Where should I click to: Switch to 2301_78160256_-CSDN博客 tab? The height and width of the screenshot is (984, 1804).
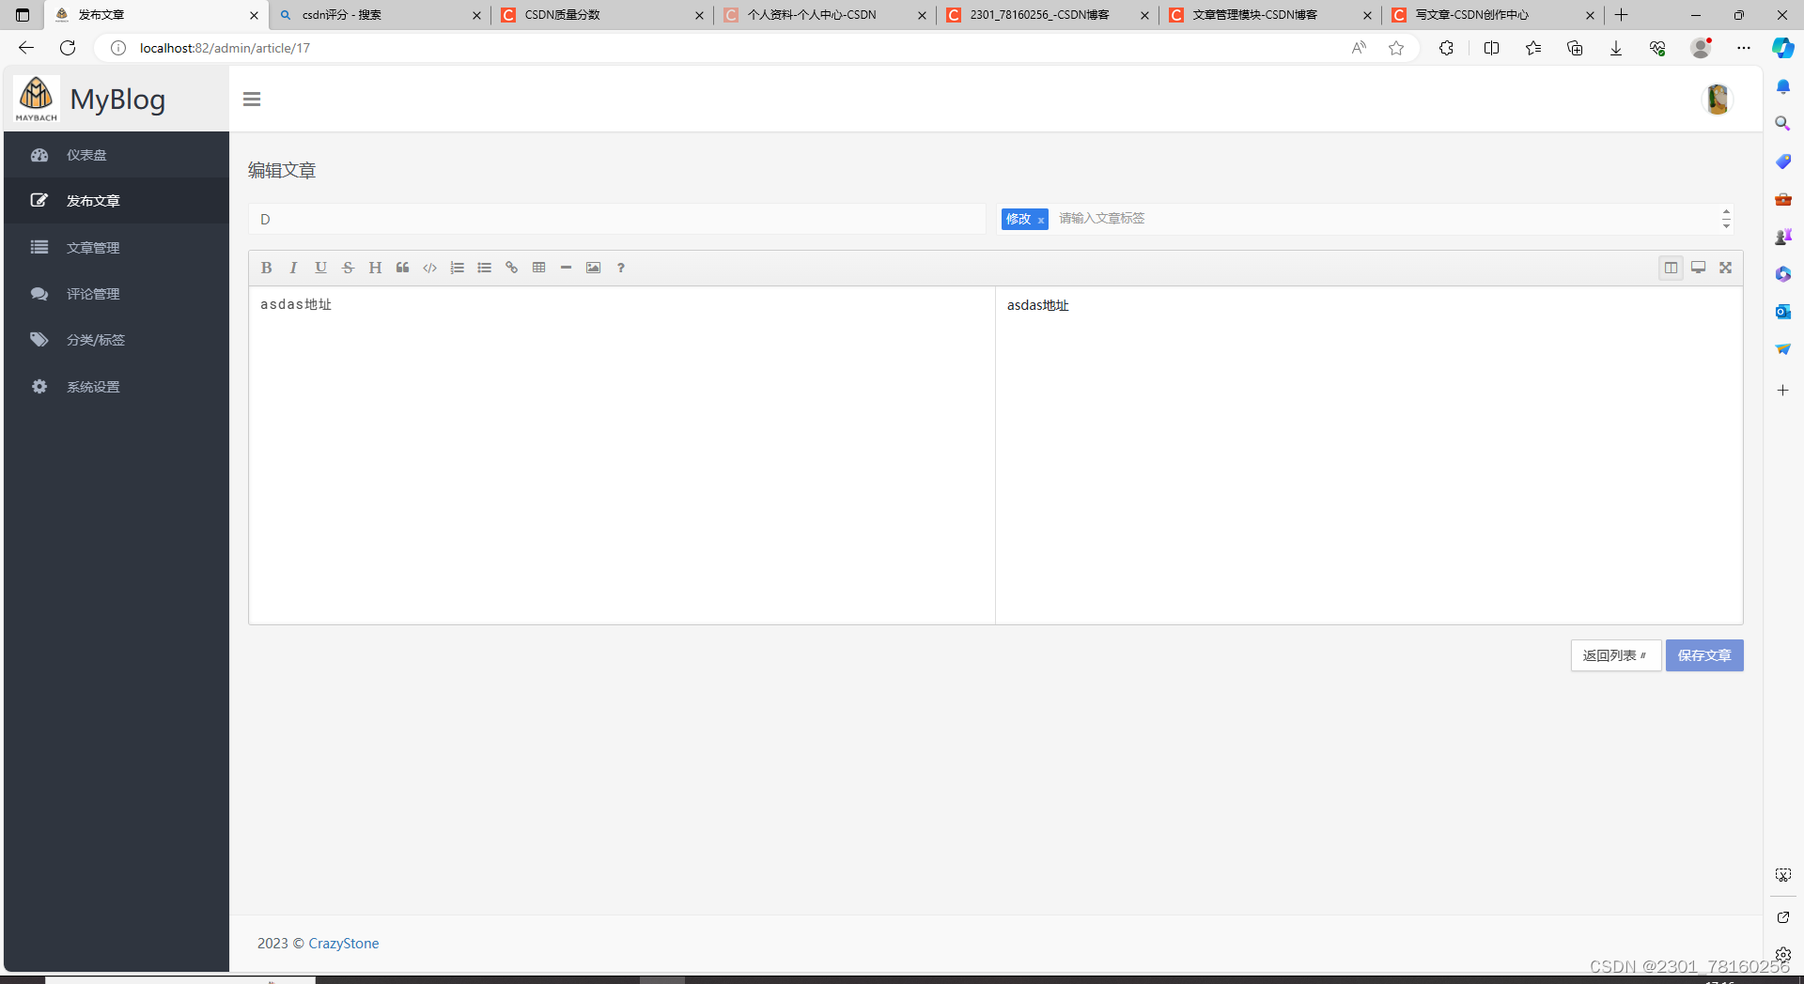pos(1047,15)
